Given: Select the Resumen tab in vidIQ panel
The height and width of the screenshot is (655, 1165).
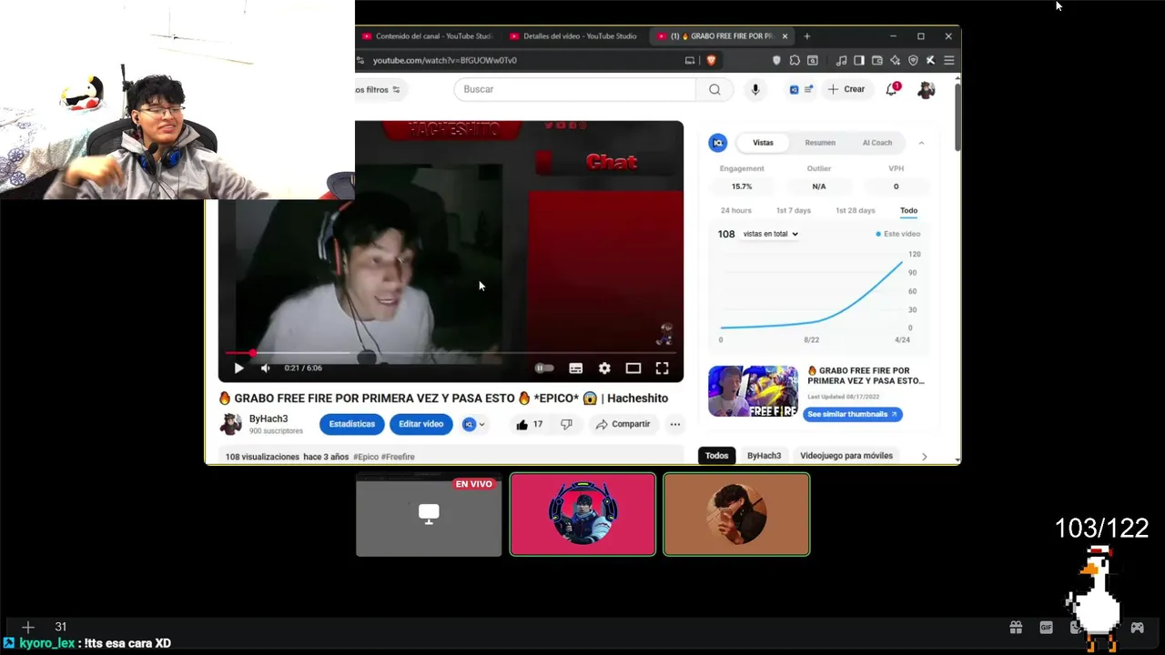Looking at the screenshot, I should pos(820,143).
